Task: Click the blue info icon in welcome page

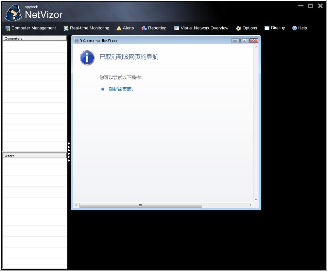Action: click(x=87, y=58)
